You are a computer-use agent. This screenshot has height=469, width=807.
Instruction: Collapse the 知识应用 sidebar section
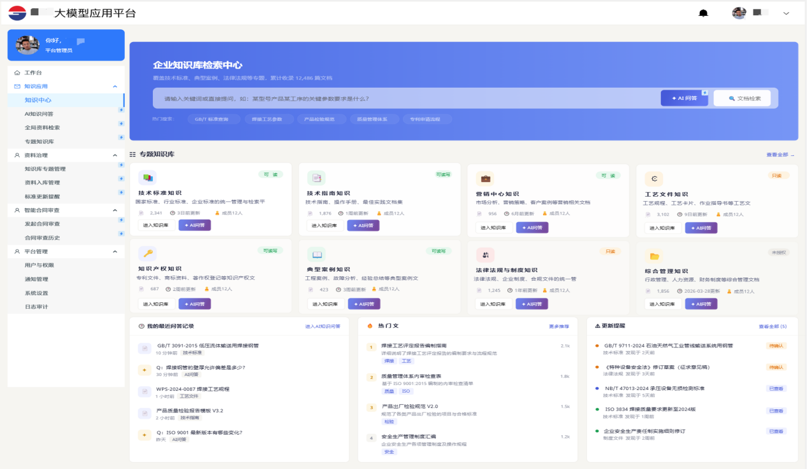click(115, 87)
